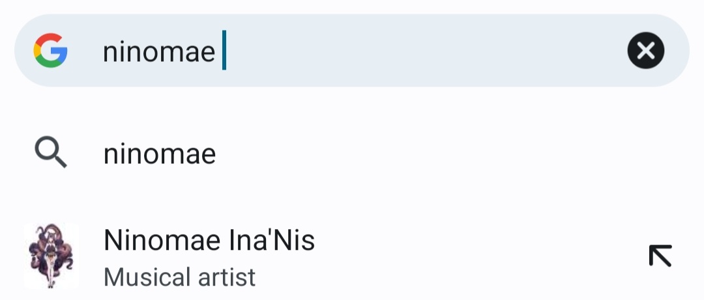Viewport: 704px width, 300px height.
Task: Click the magnifying glass suggestion icon
Action: (51, 154)
